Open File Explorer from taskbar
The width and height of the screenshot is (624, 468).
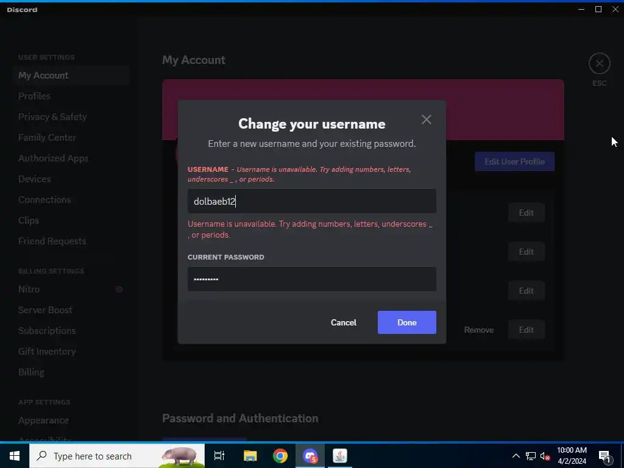pos(250,456)
